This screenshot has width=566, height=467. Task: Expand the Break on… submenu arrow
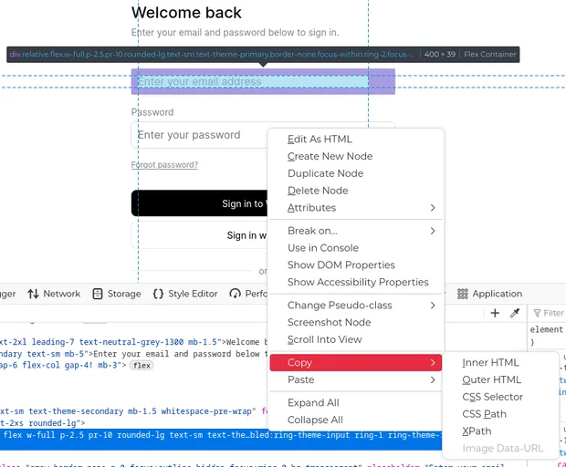[x=433, y=231]
